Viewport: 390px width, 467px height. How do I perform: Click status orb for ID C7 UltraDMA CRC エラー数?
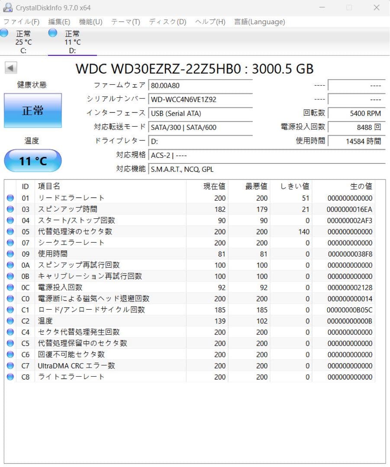click(10, 365)
